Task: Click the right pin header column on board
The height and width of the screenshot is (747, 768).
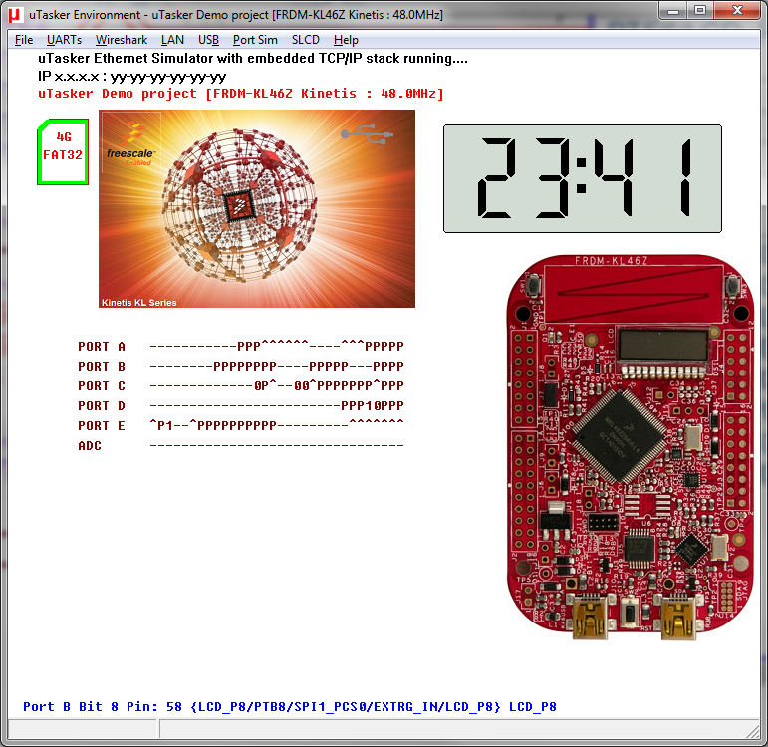Action: click(737, 421)
